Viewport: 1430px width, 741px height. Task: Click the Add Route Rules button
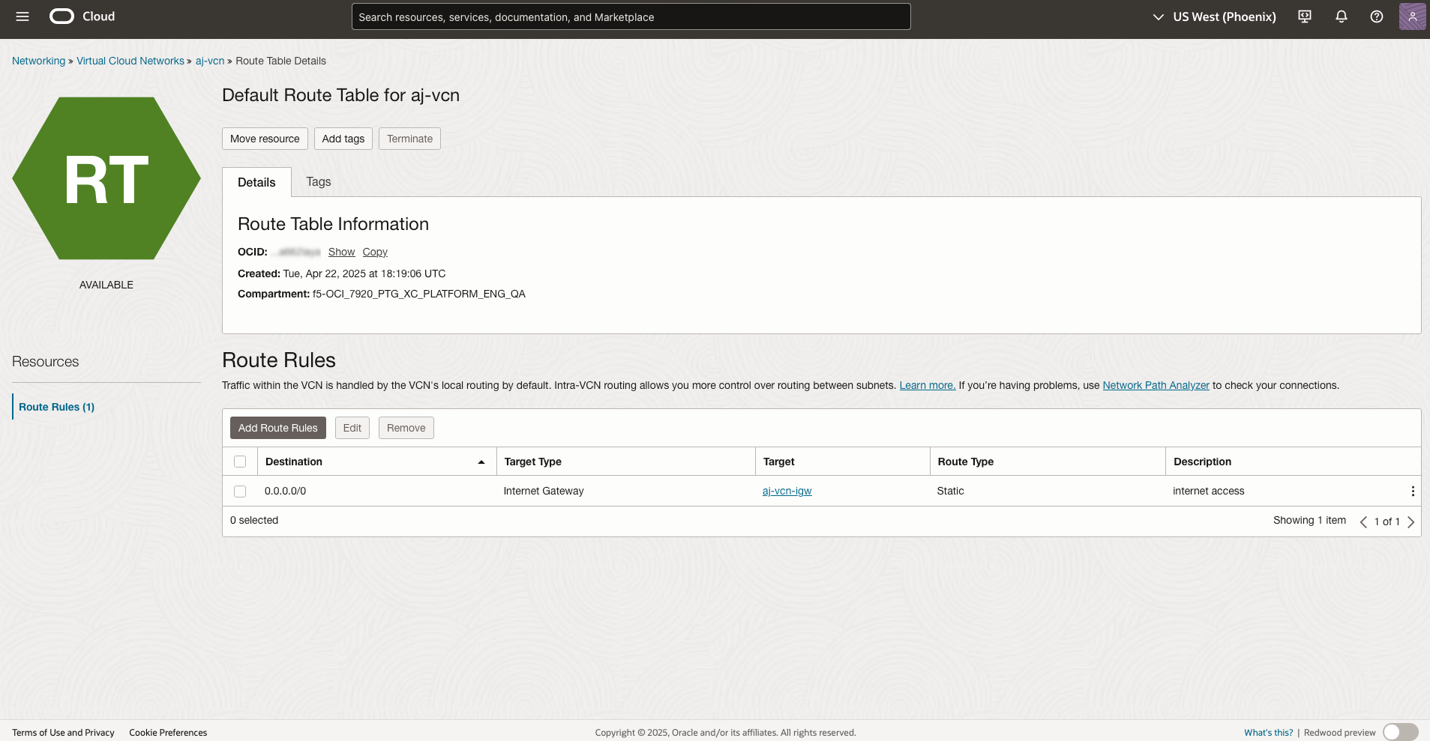(x=277, y=427)
